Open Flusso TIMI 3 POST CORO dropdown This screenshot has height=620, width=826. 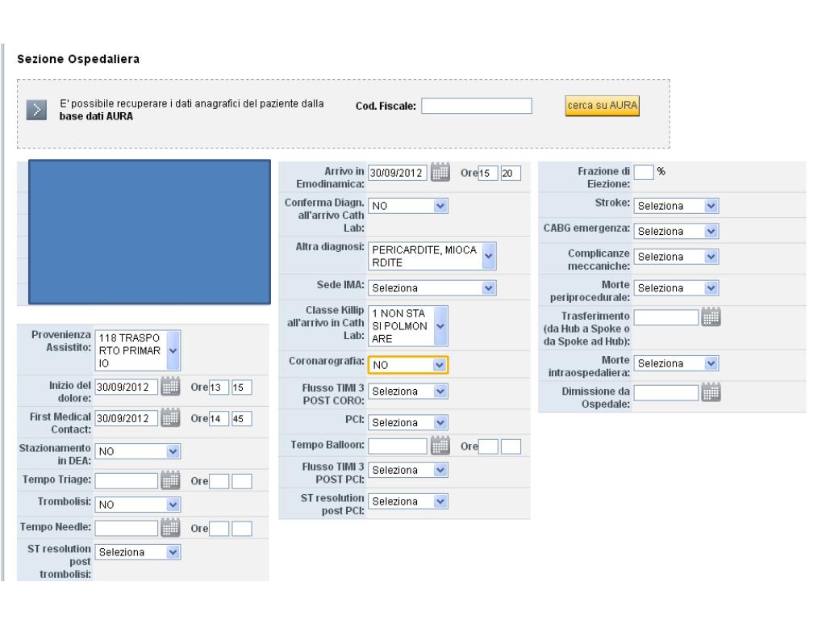[408, 392]
